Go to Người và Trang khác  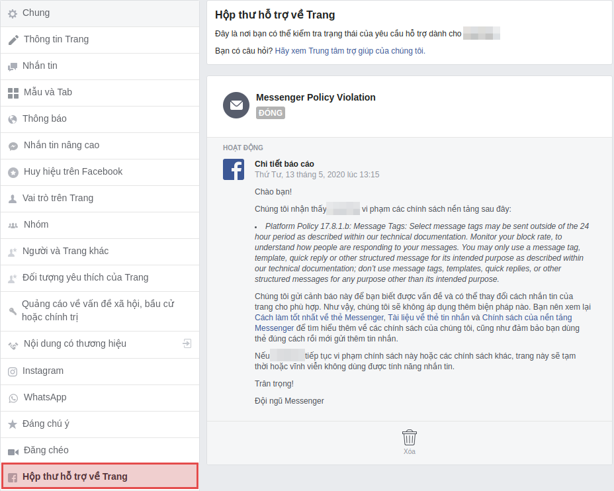point(100,251)
